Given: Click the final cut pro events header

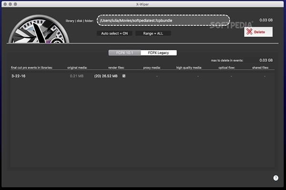Looking at the screenshot, I should tap(32, 67).
